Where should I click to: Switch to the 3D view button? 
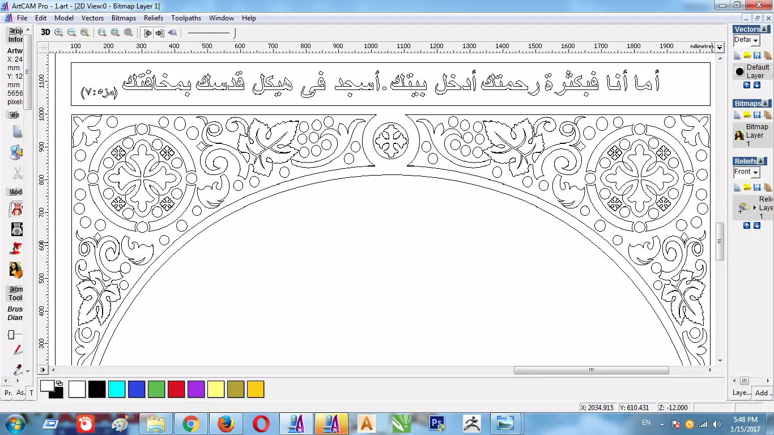[x=45, y=32]
